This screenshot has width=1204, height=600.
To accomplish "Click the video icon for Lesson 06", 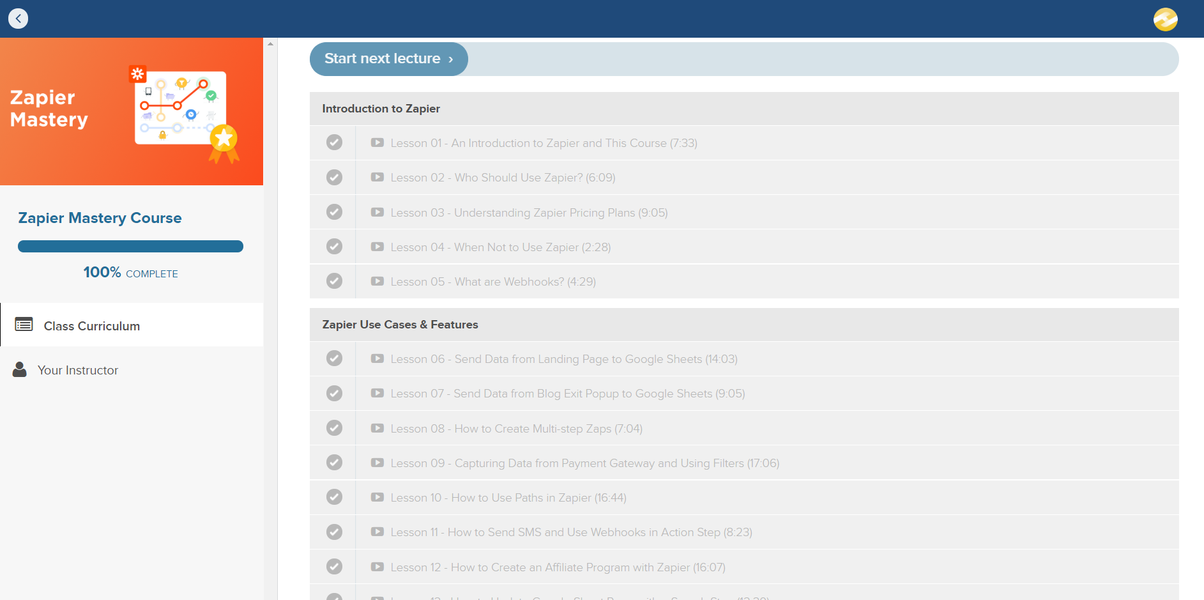I will coord(377,358).
